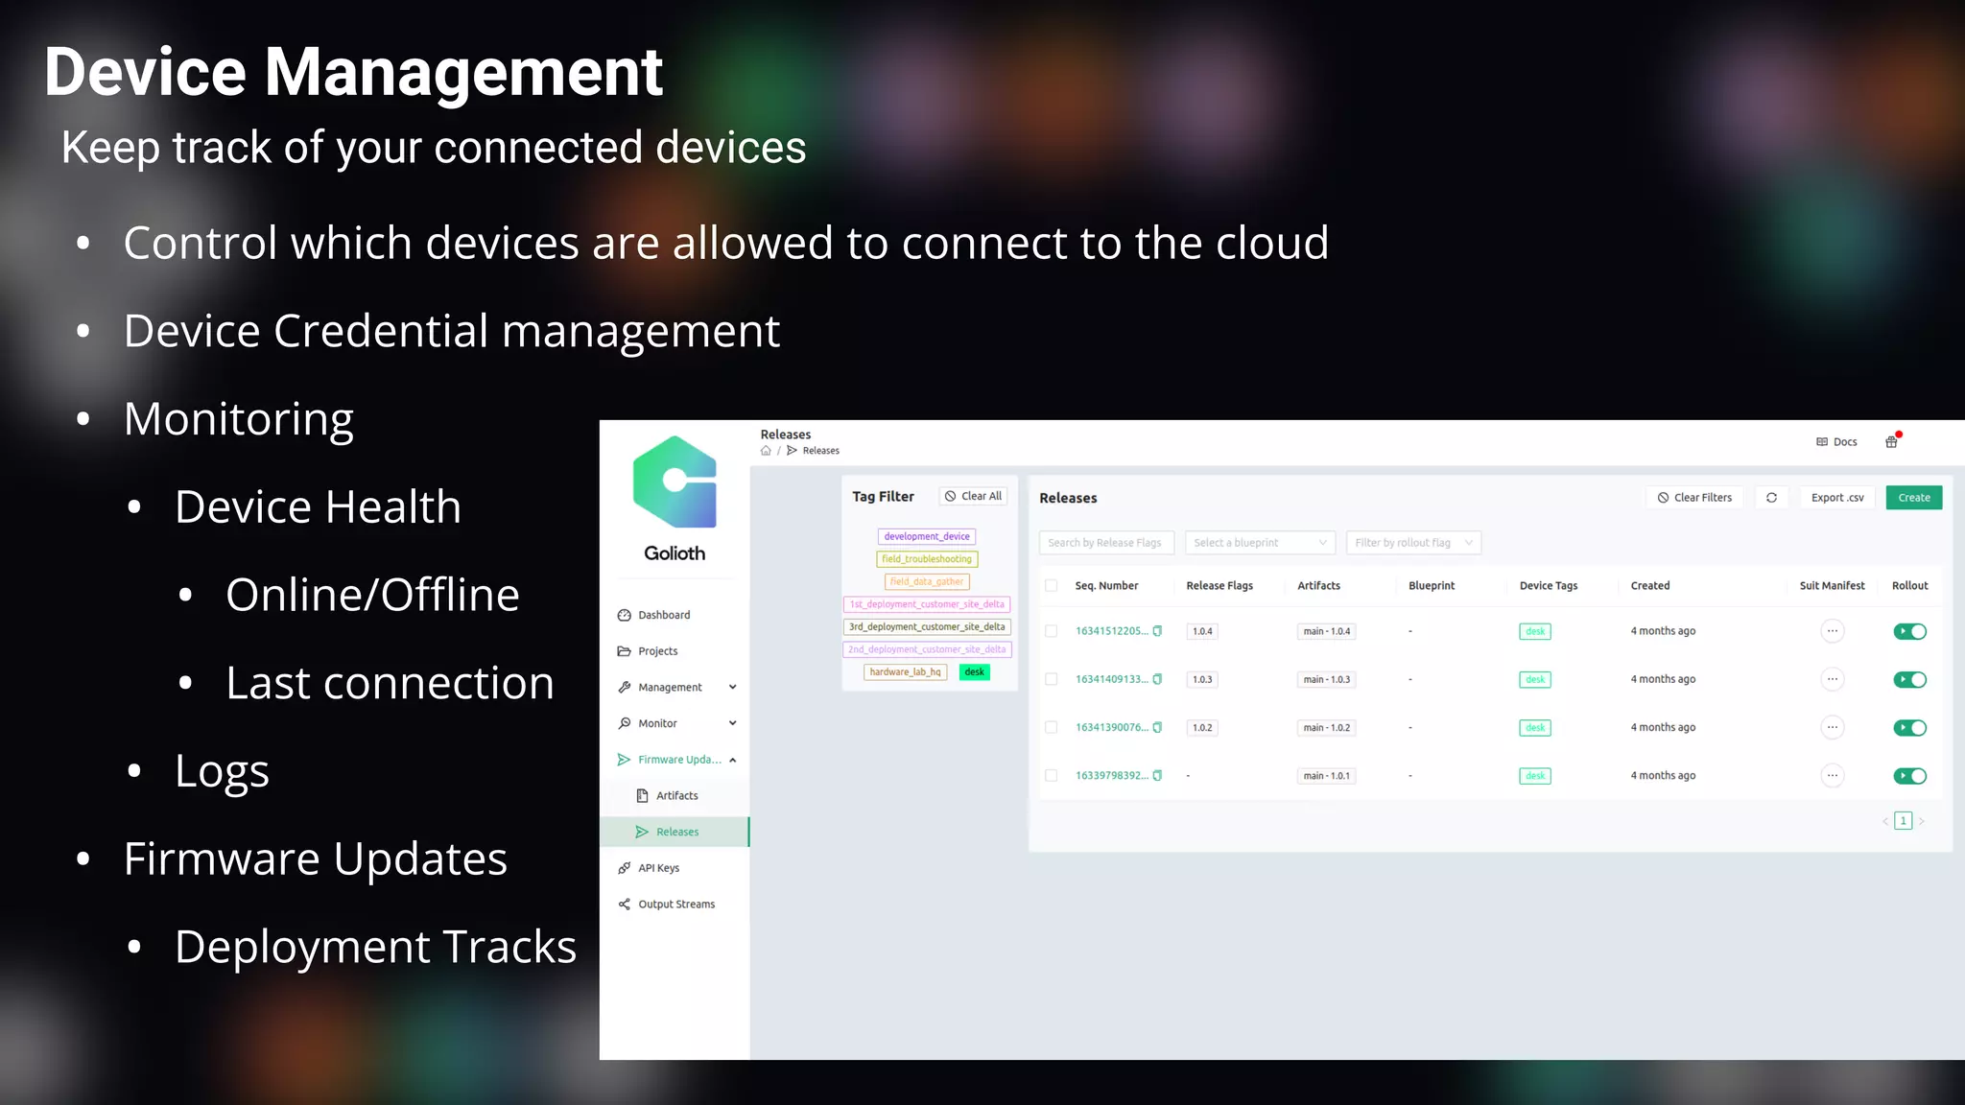
Task: Click the Firmware Updates paper-plane icon
Action: tap(625, 760)
